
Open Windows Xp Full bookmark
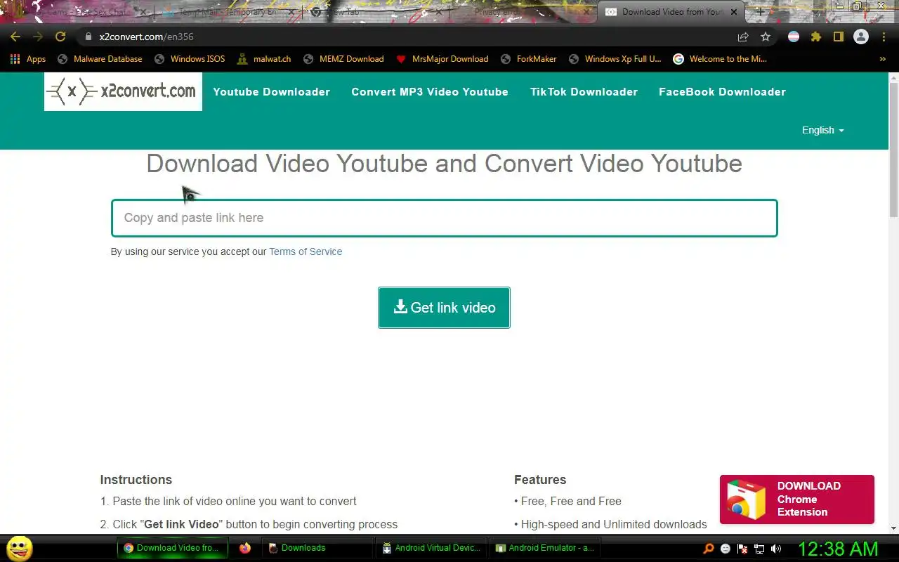coord(615,59)
